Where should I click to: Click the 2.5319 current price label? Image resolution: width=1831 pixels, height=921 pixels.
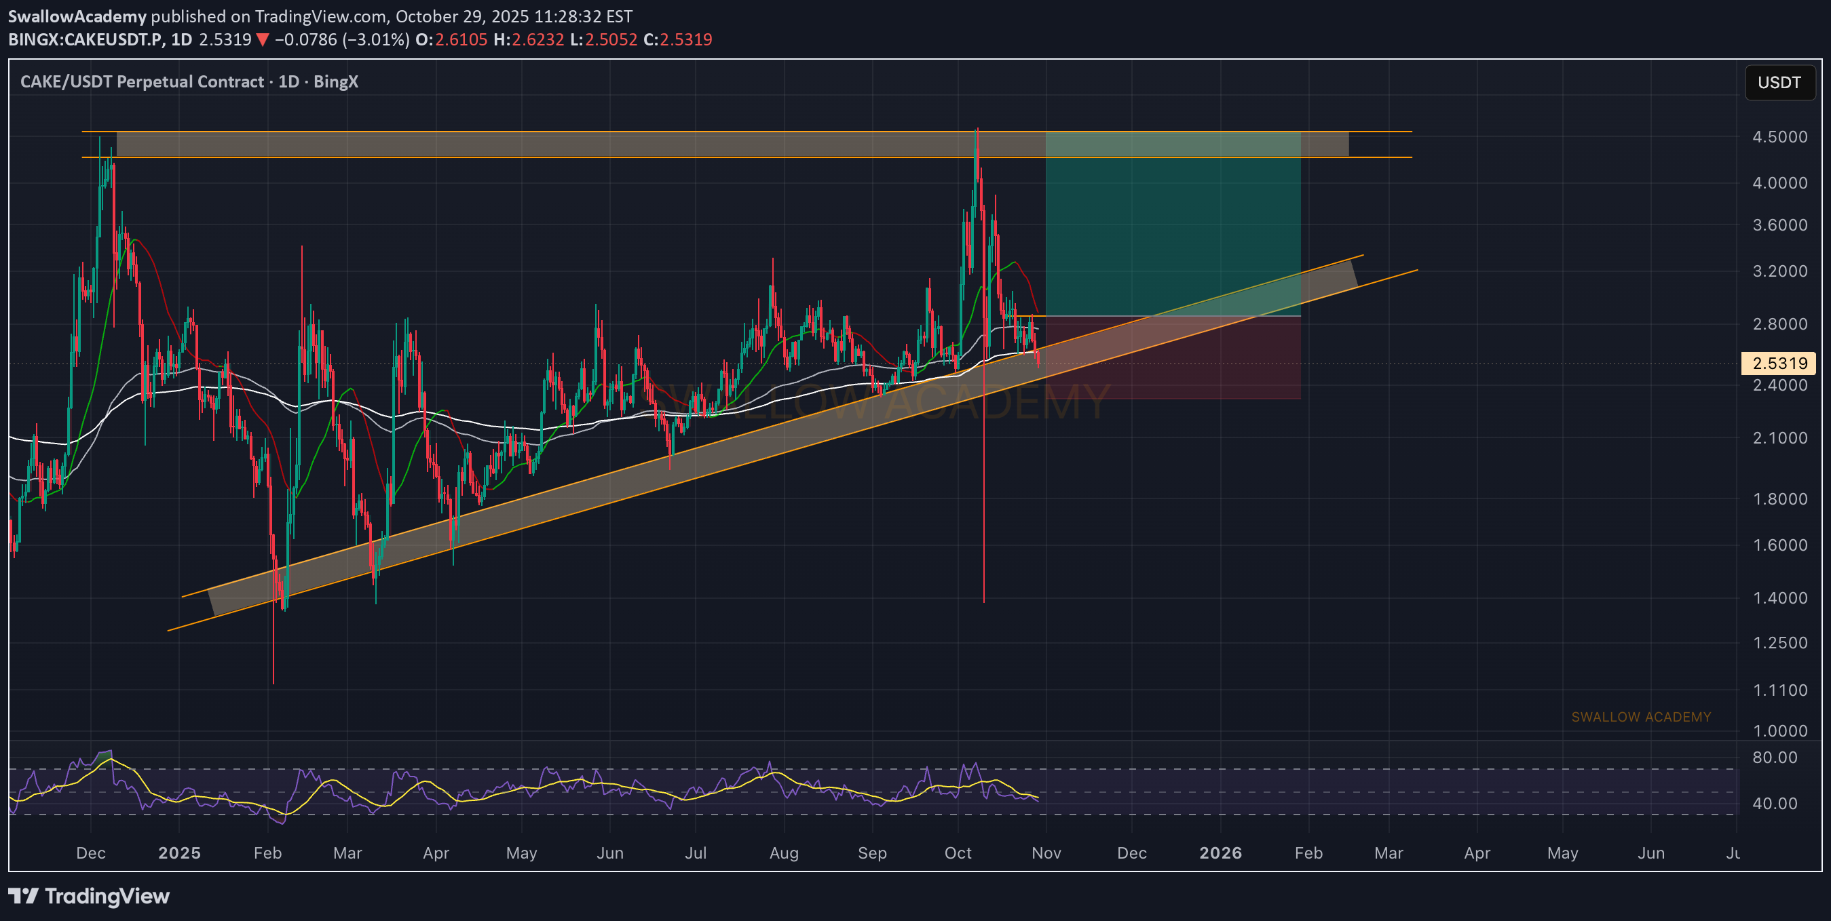[x=1778, y=364]
